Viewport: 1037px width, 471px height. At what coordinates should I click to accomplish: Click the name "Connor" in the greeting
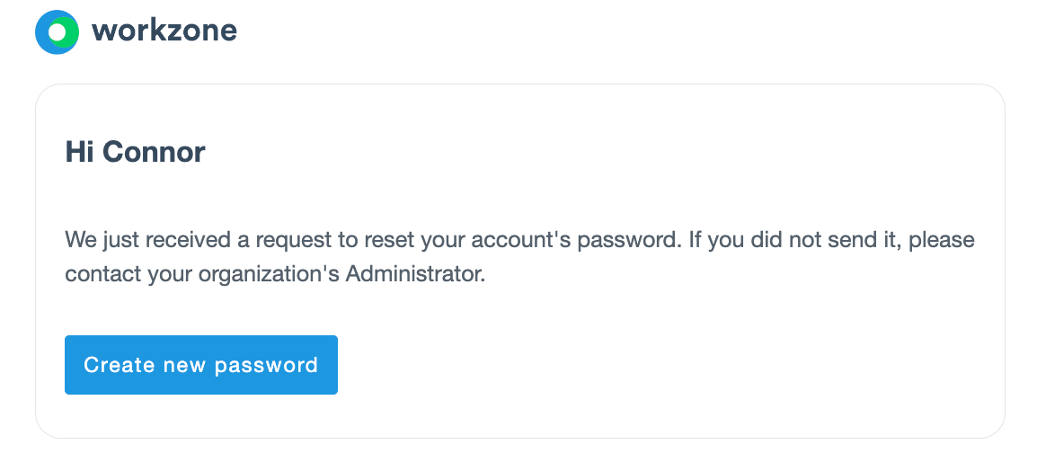154,152
